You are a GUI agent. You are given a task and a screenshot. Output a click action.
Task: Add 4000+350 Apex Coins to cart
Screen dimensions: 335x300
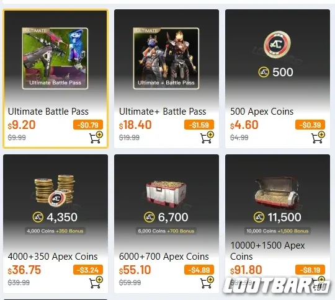pyautogui.click(x=96, y=283)
